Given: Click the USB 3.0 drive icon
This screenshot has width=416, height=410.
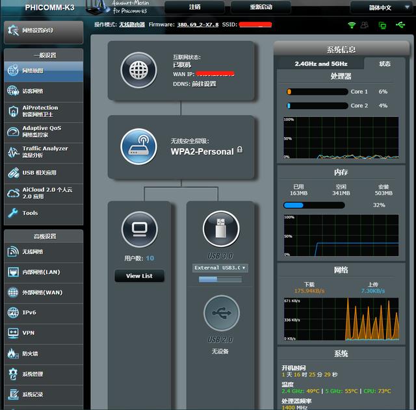Looking at the screenshot, I should tap(221, 229).
